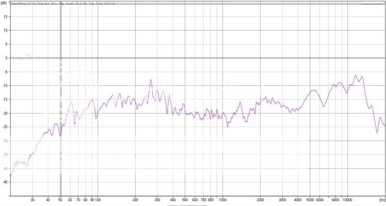Viewport: 386px width, 206px height.
Task: Click the curve's hump at 5000 Hz
Action: [x=314, y=90]
